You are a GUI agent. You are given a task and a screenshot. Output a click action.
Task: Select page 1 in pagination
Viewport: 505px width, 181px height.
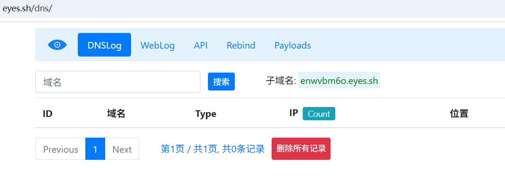pyautogui.click(x=95, y=149)
